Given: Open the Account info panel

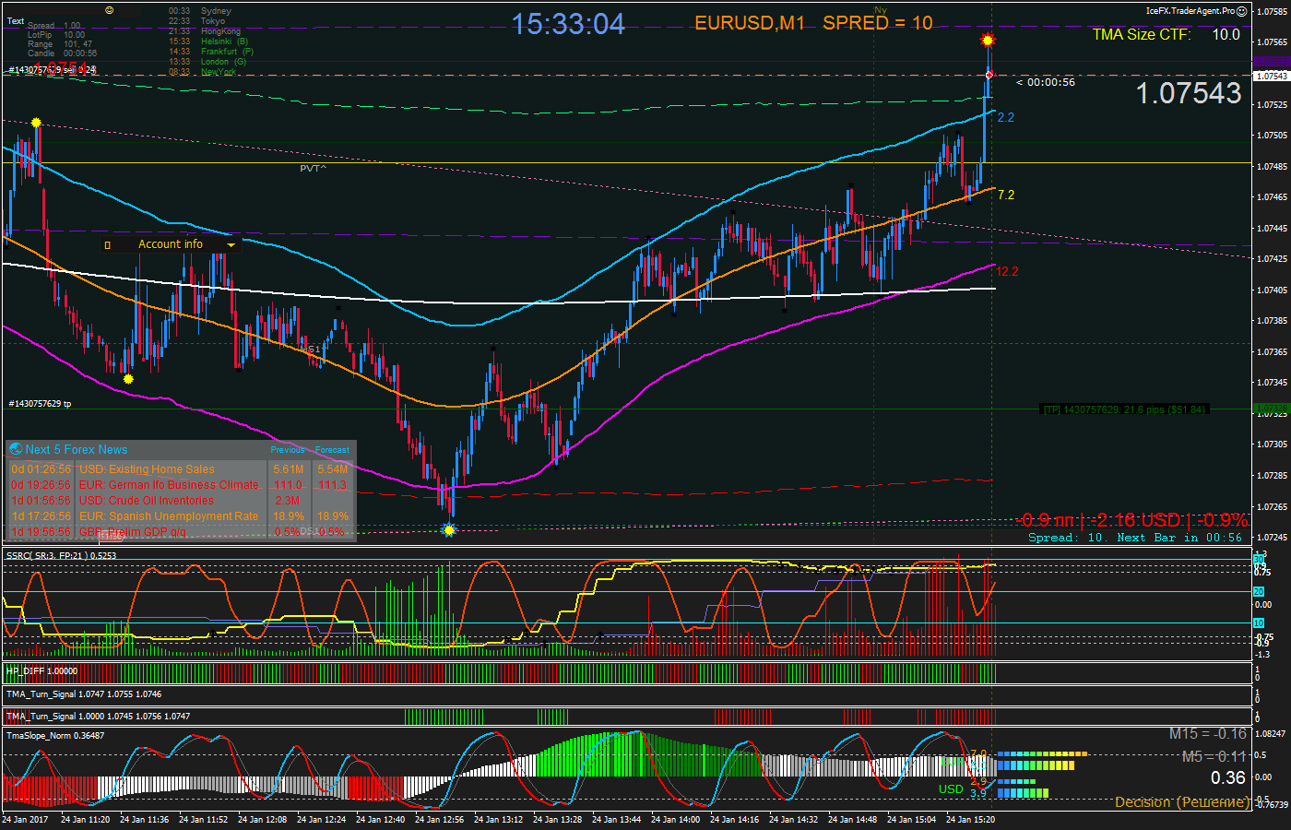Looking at the screenshot, I should pyautogui.click(x=171, y=244).
